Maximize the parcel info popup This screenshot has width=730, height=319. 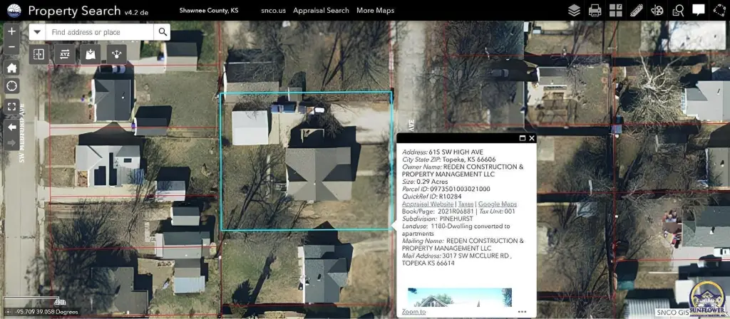(x=522, y=138)
